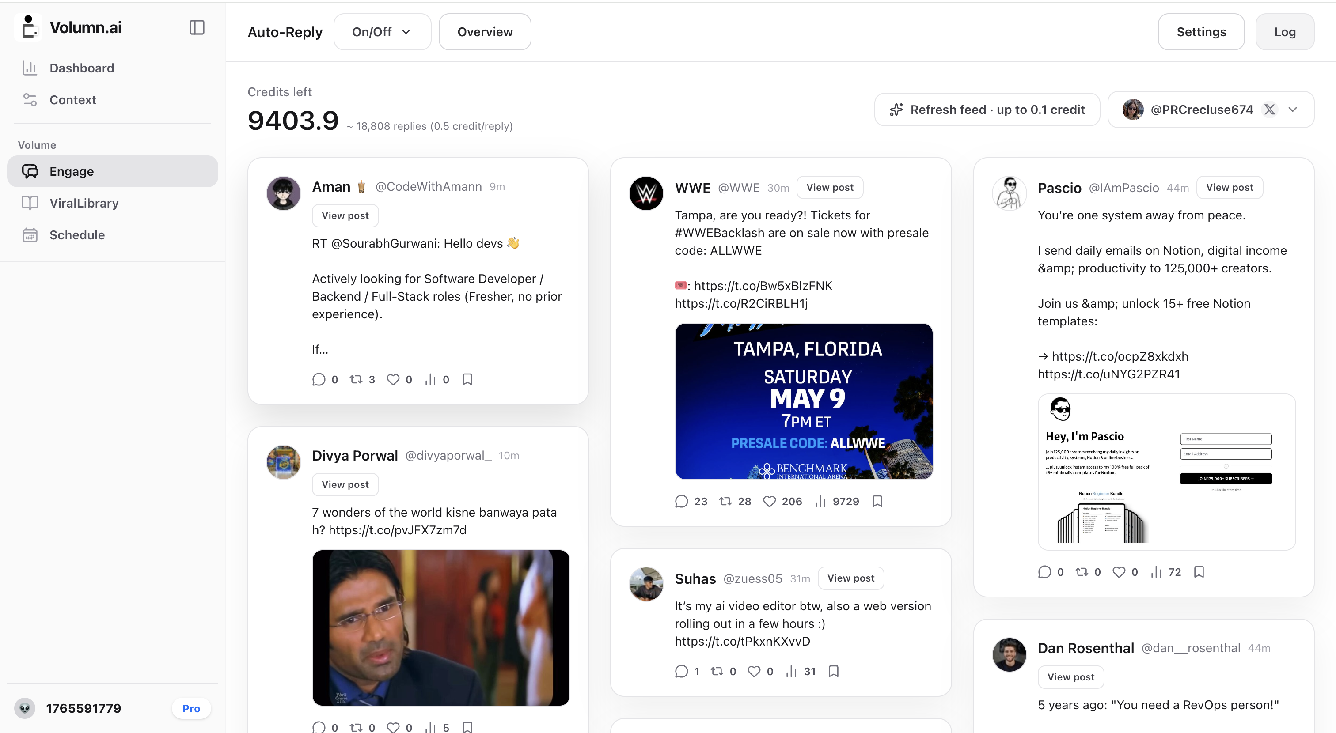This screenshot has width=1336, height=733.
Task: Like Suhas's post
Action: [754, 671]
